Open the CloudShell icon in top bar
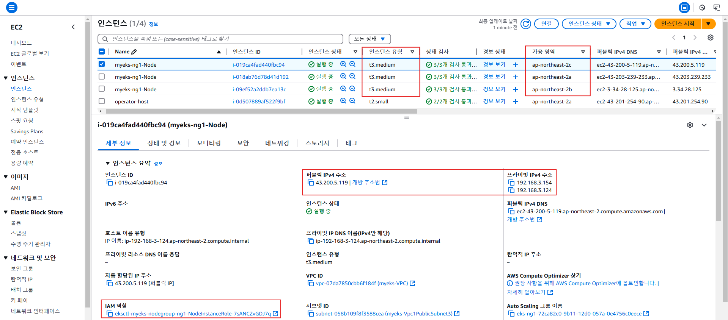Image resolution: width=728 pixels, height=320 pixels. click(717, 7)
